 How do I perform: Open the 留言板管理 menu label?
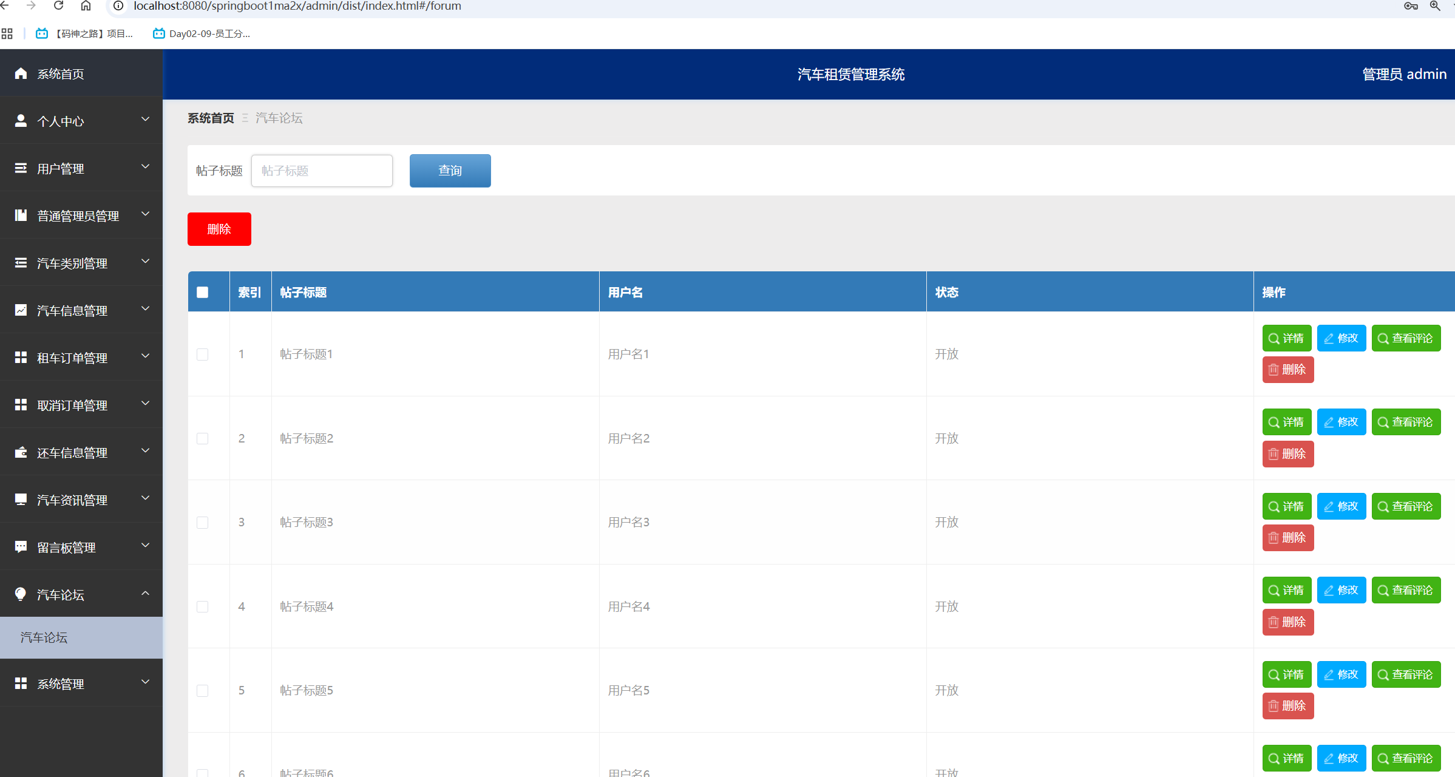tap(66, 548)
